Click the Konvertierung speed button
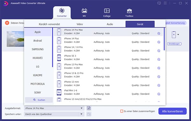This screenshot has height=121, width=191. (176, 23)
